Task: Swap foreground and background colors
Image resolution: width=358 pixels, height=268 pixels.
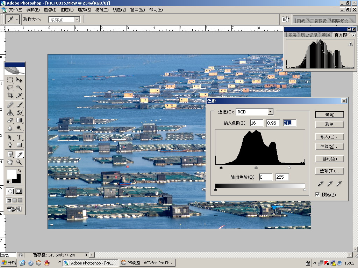Action: [x=19, y=171]
